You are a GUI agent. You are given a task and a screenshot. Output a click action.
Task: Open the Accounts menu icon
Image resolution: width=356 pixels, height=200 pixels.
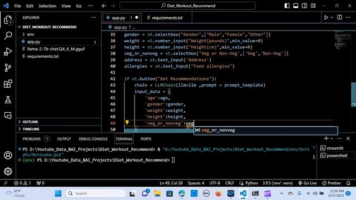click(x=8, y=156)
